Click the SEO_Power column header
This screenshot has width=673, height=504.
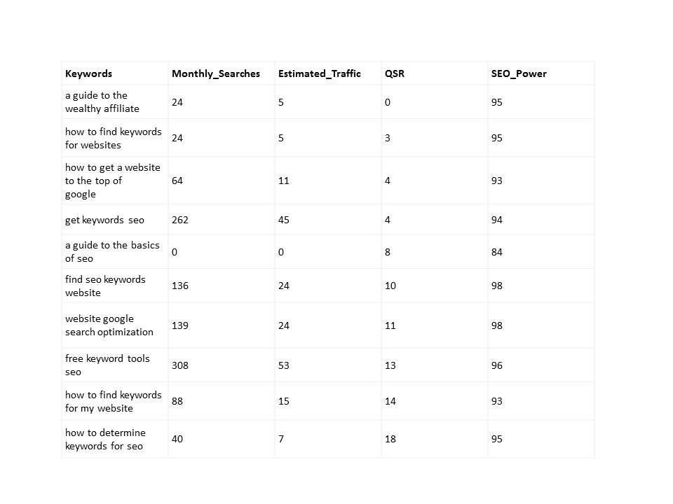coord(519,73)
